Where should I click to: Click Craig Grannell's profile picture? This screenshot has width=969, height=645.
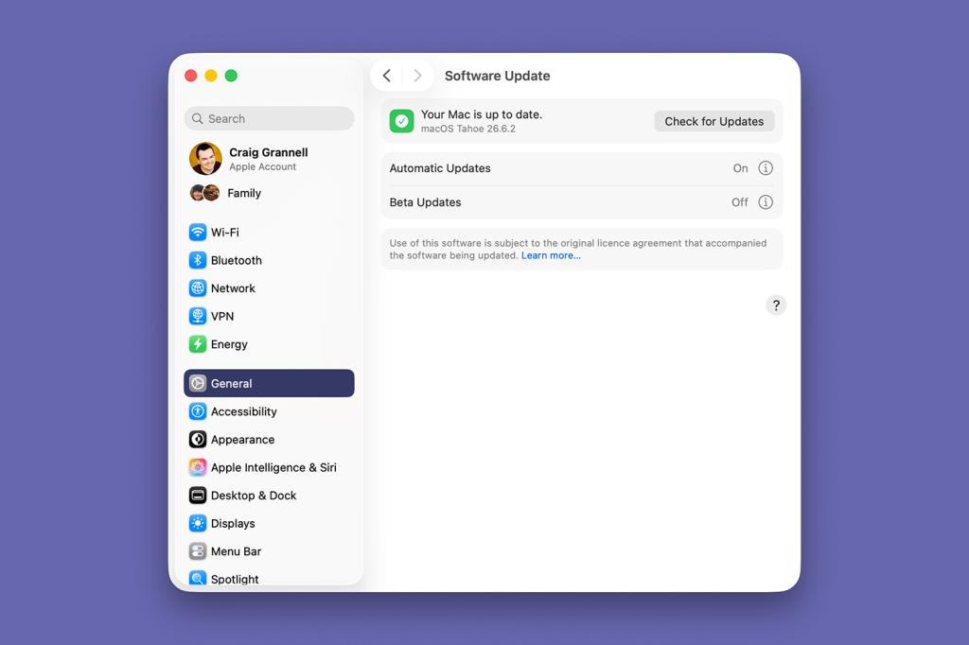(x=205, y=159)
